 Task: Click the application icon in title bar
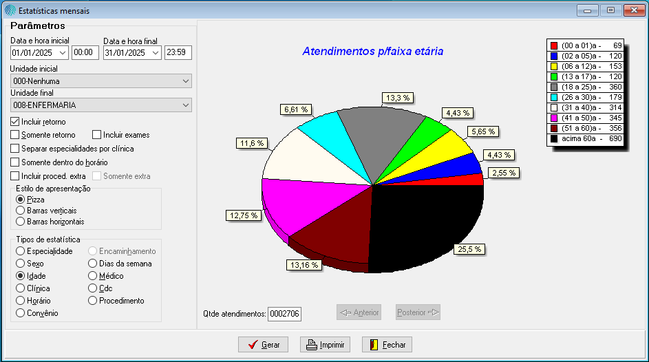pos(10,10)
